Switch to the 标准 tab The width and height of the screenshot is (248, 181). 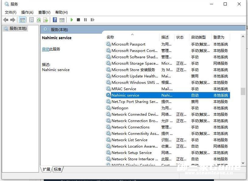point(57,169)
